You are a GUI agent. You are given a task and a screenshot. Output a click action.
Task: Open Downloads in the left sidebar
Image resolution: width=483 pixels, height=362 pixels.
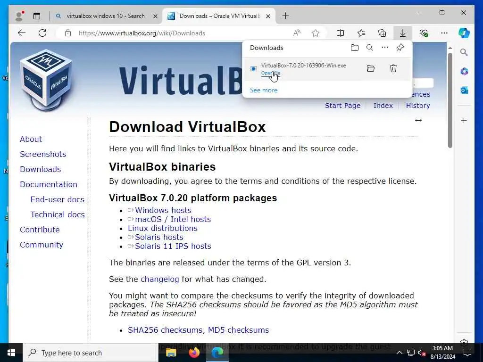pos(41,169)
